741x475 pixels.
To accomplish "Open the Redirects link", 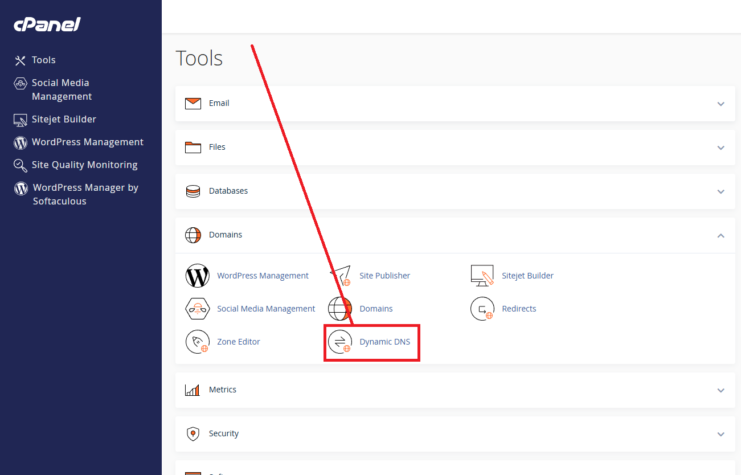I will click(519, 309).
